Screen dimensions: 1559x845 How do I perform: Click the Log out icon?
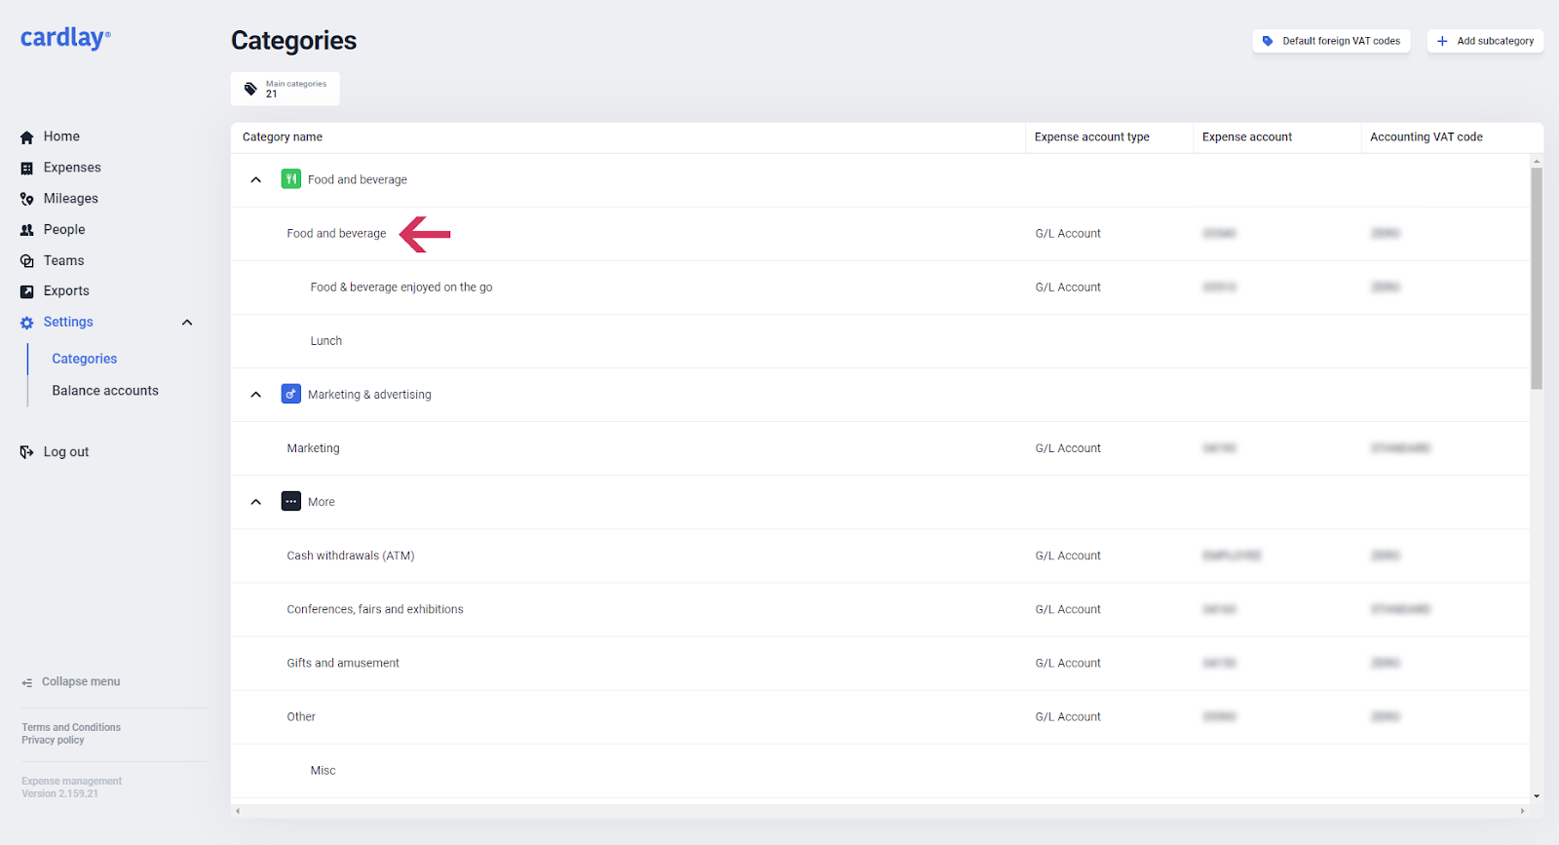click(27, 452)
